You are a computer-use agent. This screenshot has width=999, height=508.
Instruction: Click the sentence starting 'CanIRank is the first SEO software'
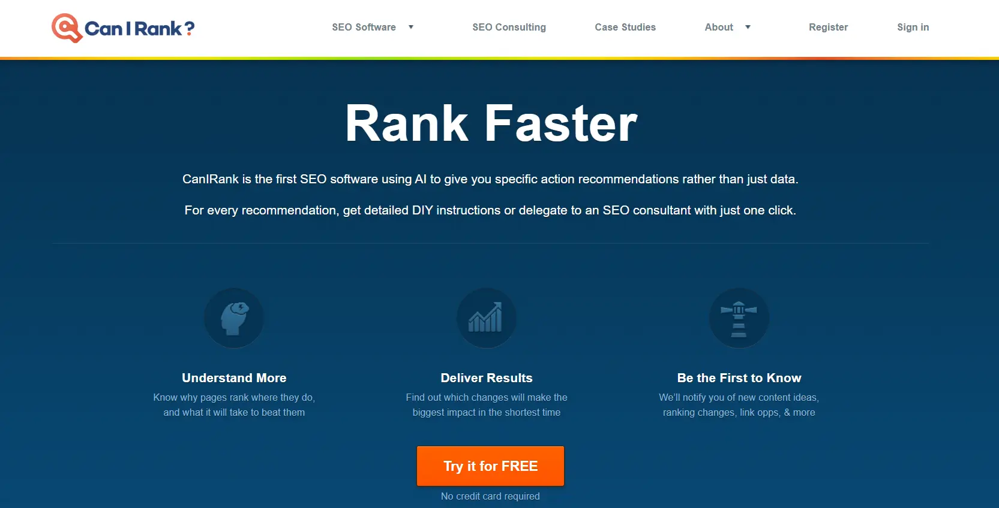click(x=490, y=179)
